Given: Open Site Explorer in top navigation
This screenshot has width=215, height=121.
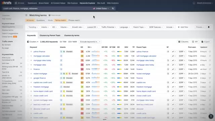Looking at the screenshot, I should tap(73, 3).
